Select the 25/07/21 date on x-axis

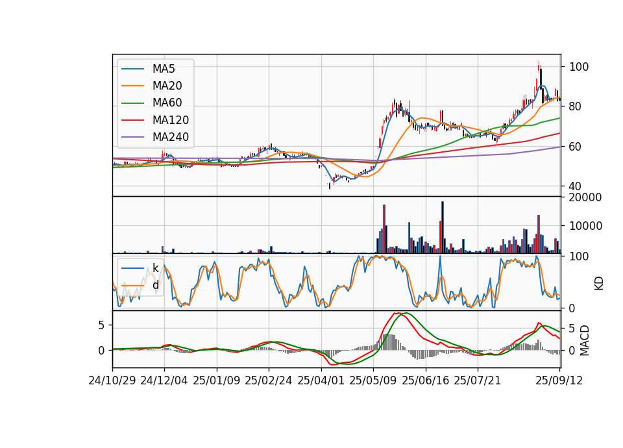[477, 380]
